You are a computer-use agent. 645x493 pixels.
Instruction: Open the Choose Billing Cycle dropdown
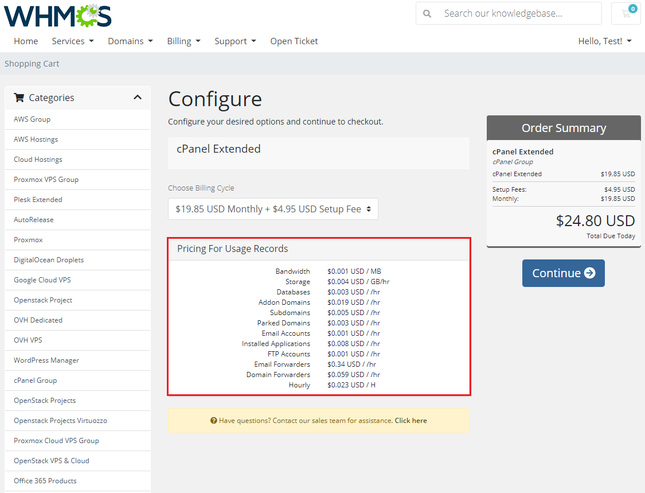point(273,209)
